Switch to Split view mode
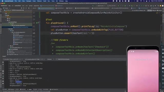Image resolution: width=164 pixels, height=92 pixels. [154, 10]
